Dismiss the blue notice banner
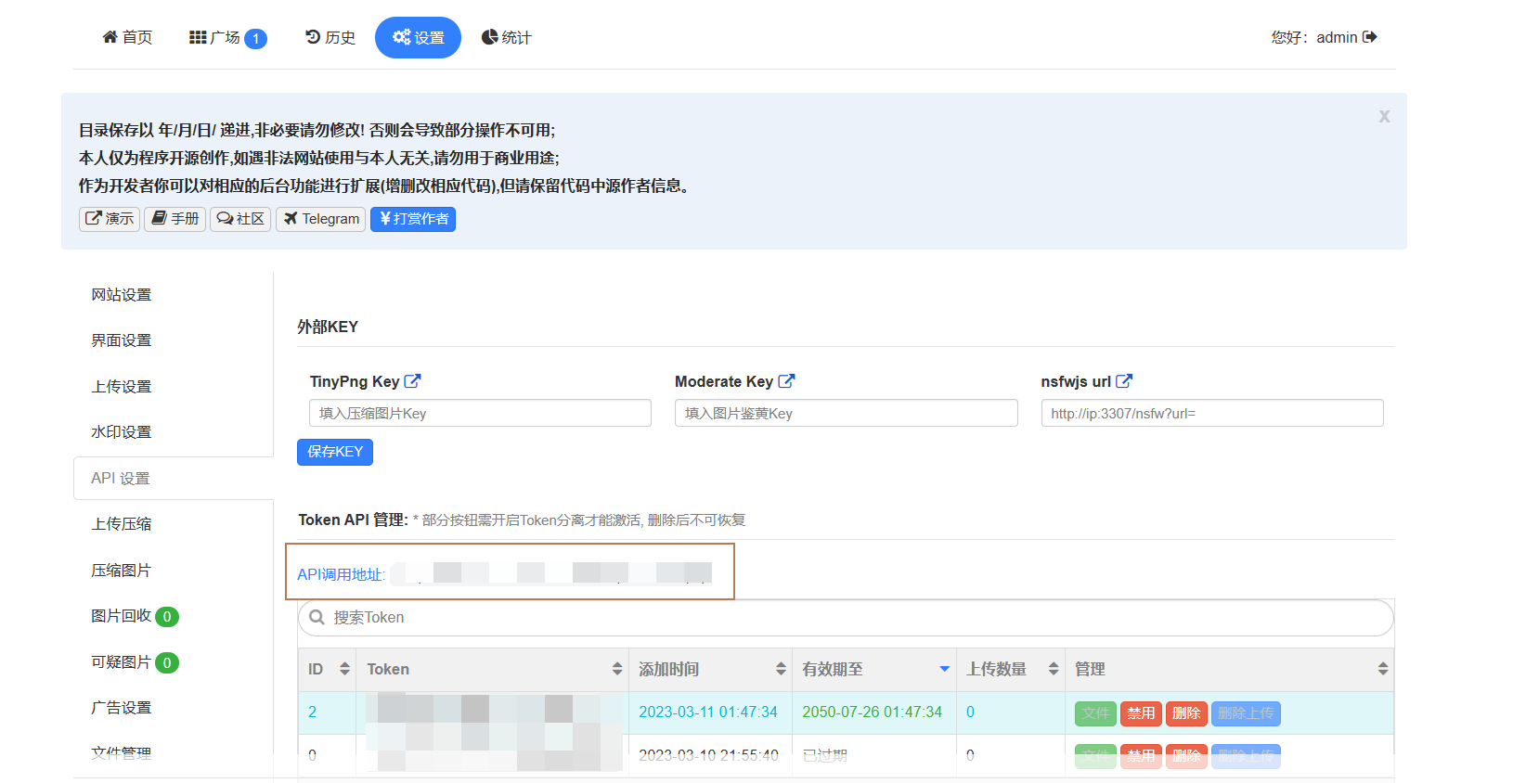Viewport: 1526px width, 783px height. pos(1384,117)
